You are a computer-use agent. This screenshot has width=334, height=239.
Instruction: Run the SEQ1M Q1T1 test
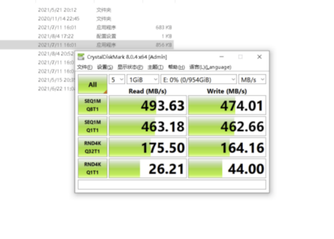[x=93, y=126]
